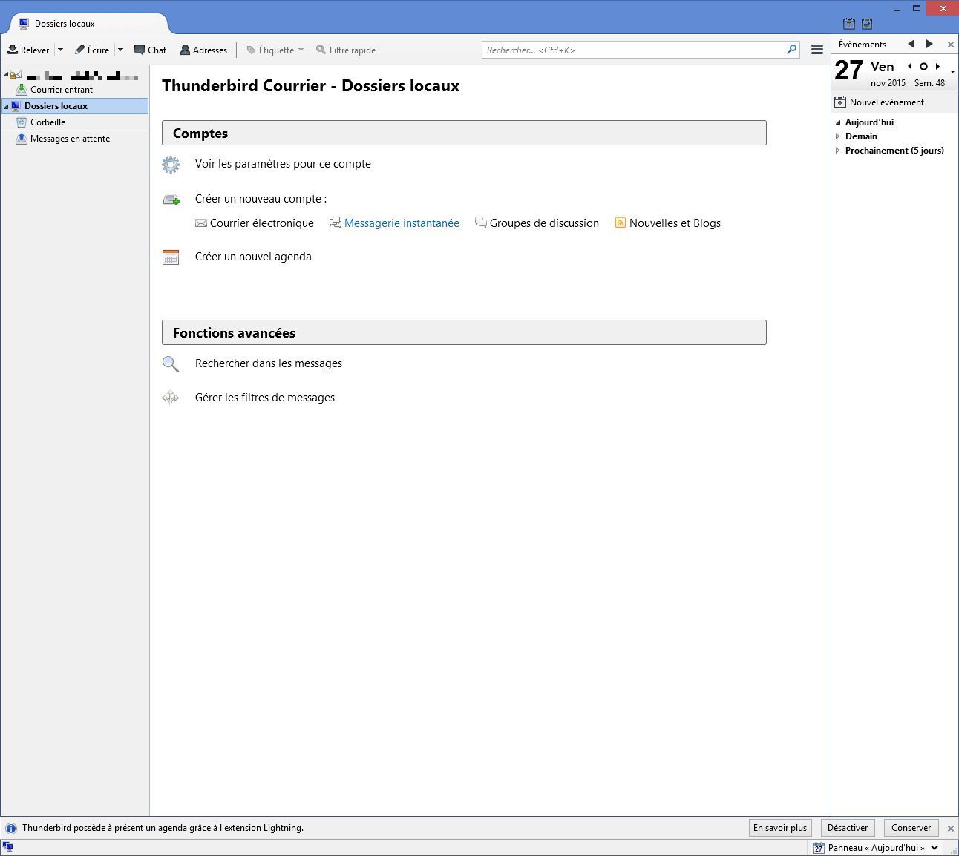This screenshot has width=959, height=856.
Task: Toggle the Filtre rapide quick filter
Action: [346, 50]
